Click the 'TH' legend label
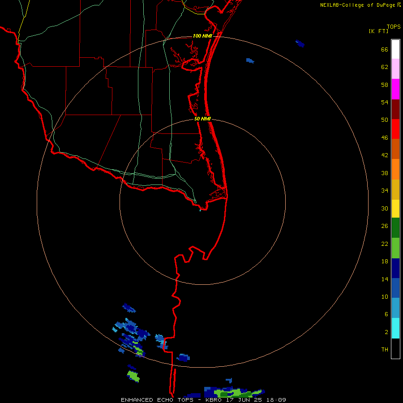Viewport: 403px width, 403px height. point(385,350)
